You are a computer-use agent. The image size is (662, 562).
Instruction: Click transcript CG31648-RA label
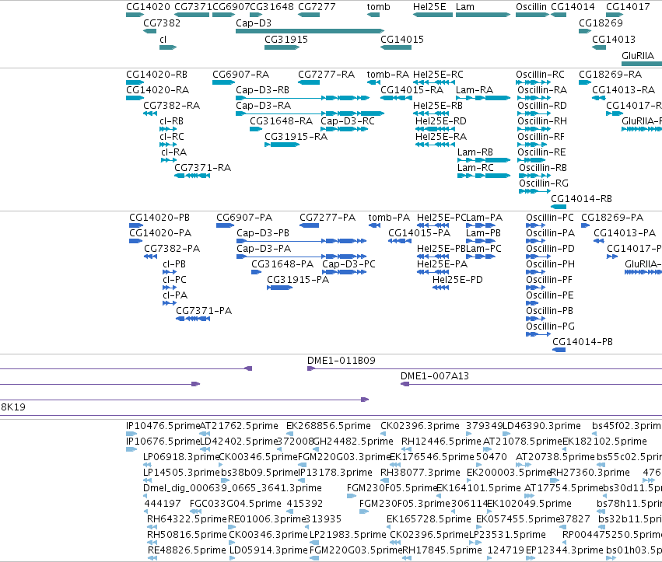281,121
